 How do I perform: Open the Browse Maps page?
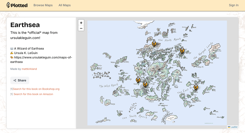click(x=43, y=5)
